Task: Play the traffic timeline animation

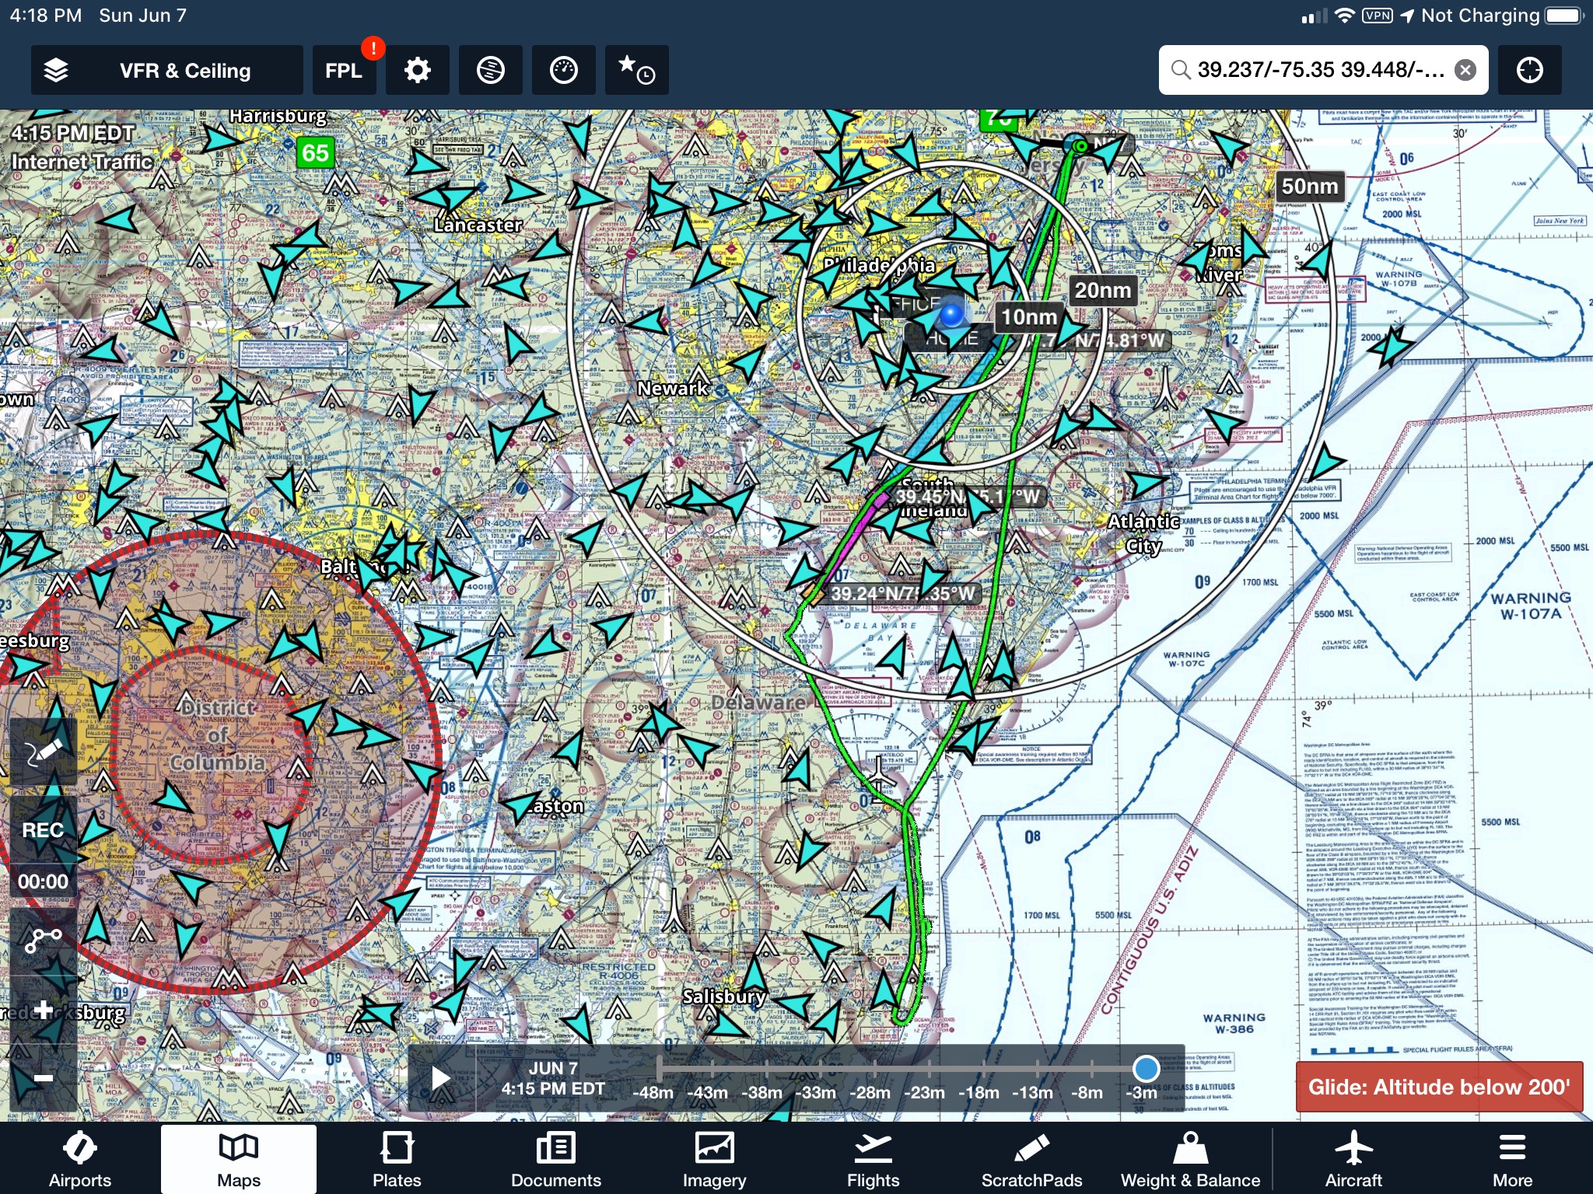Action: pyautogui.click(x=440, y=1078)
